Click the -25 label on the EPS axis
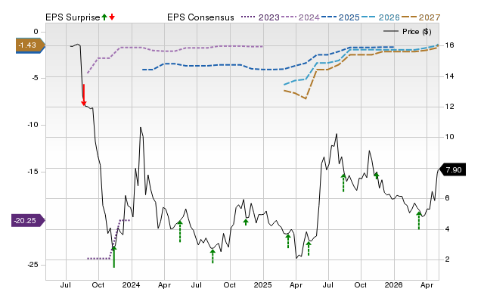The image size is (484, 289). pos(33,265)
